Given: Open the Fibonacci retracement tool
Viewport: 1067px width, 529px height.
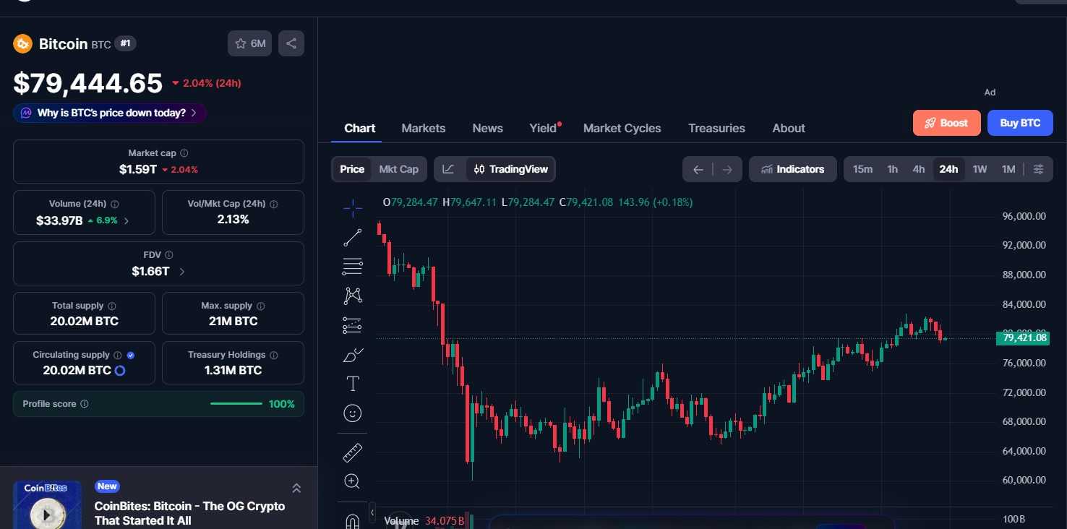Looking at the screenshot, I should point(353,267).
